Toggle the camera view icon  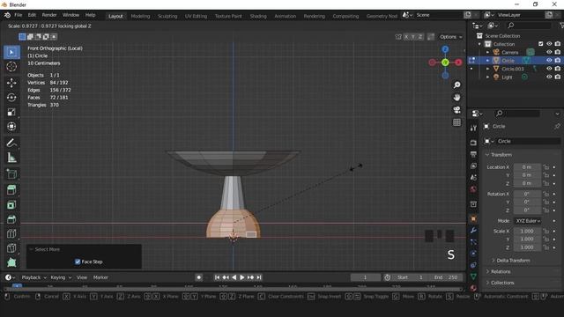[456, 110]
